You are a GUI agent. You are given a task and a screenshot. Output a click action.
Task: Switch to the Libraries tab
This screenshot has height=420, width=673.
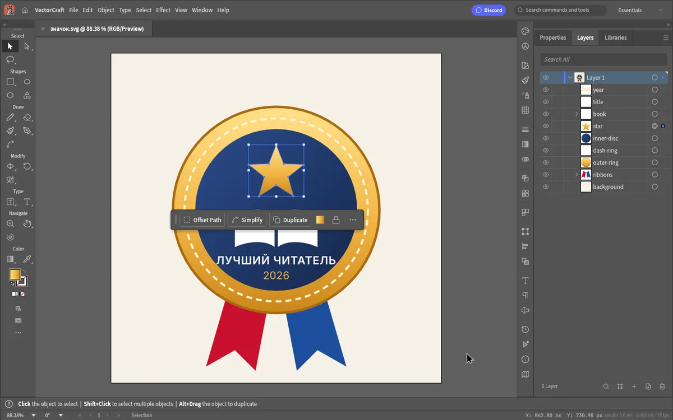pos(616,38)
